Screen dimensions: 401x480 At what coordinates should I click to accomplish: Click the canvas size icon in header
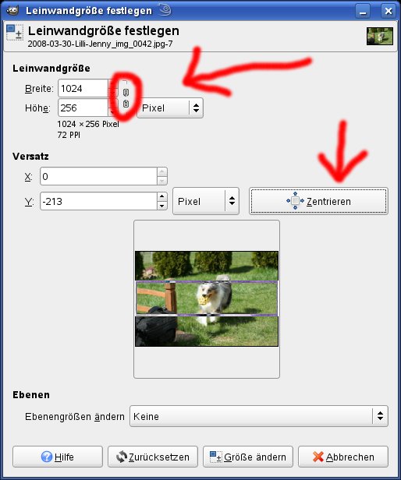pos(14,33)
